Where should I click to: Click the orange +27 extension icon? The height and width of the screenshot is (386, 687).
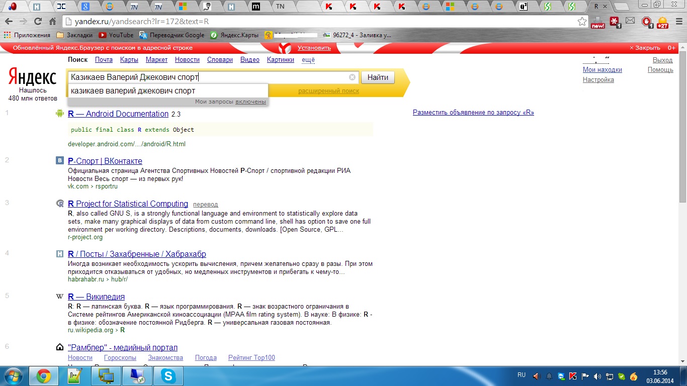pyautogui.click(x=663, y=22)
